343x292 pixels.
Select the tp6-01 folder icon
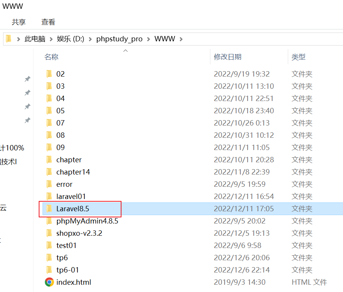(x=49, y=270)
